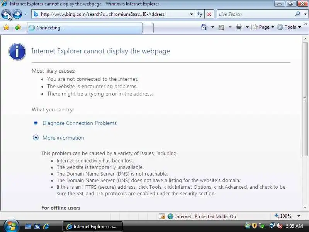Click the Home page icon
The height and width of the screenshot is (232, 309).
pos(204,27)
